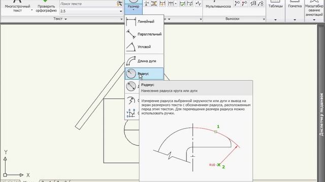Image resolution: width=325 pixels, height=182 pixels.
Task: Click the diameter dimension icon in the menu
Action: (131, 86)
